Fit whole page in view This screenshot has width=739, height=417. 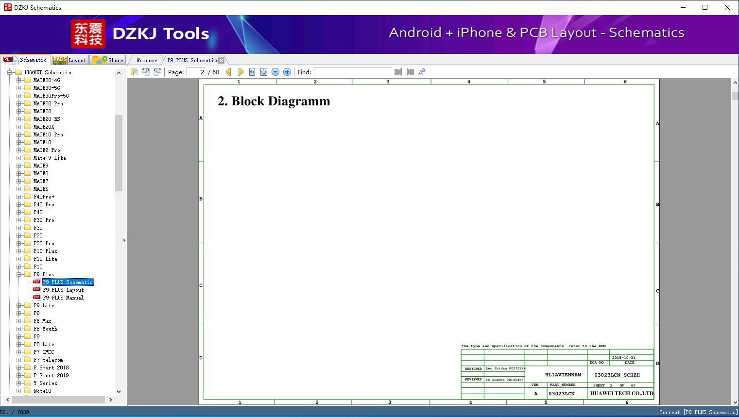tap(264, 72)
